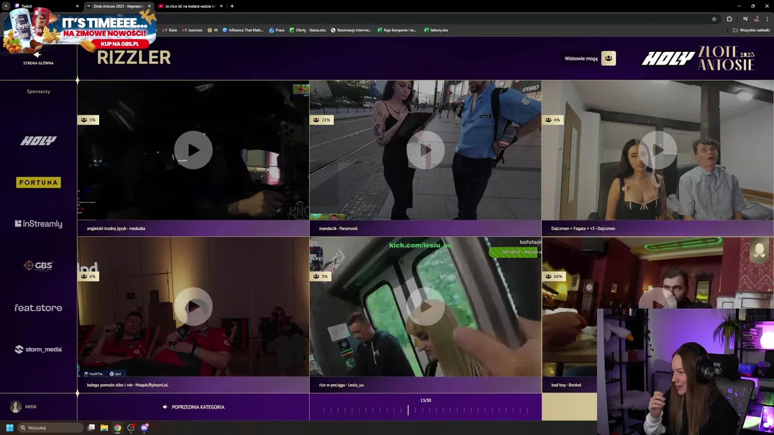
Task: Play the meduska clip video
Action: point(193,150)
